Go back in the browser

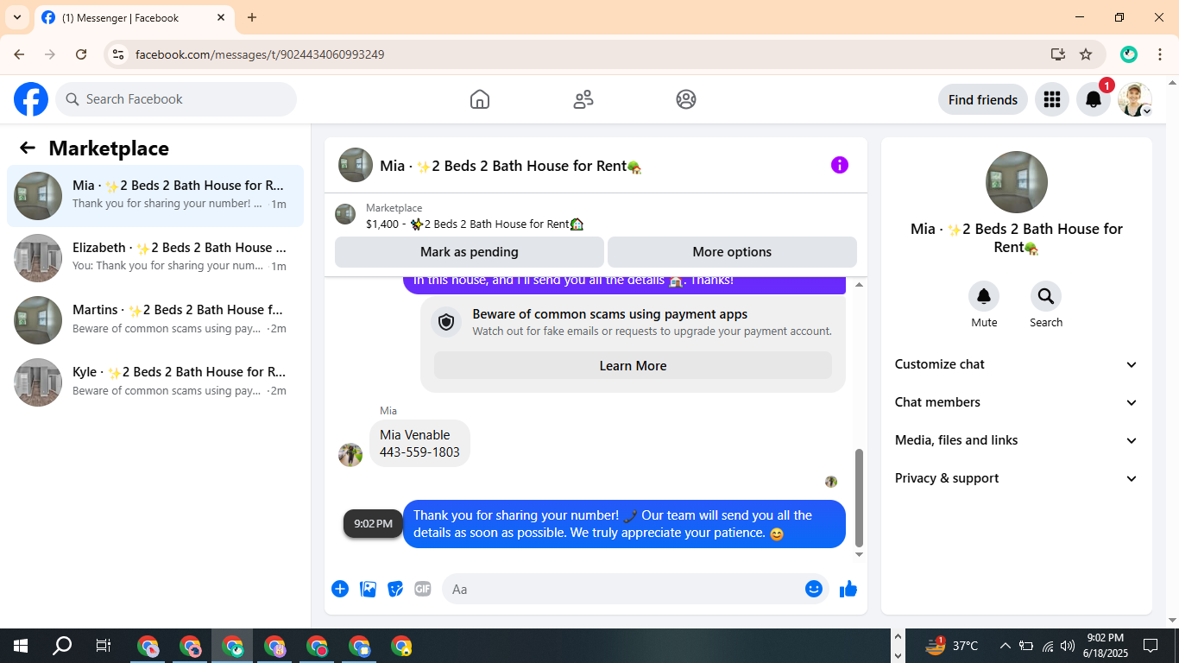19,54
